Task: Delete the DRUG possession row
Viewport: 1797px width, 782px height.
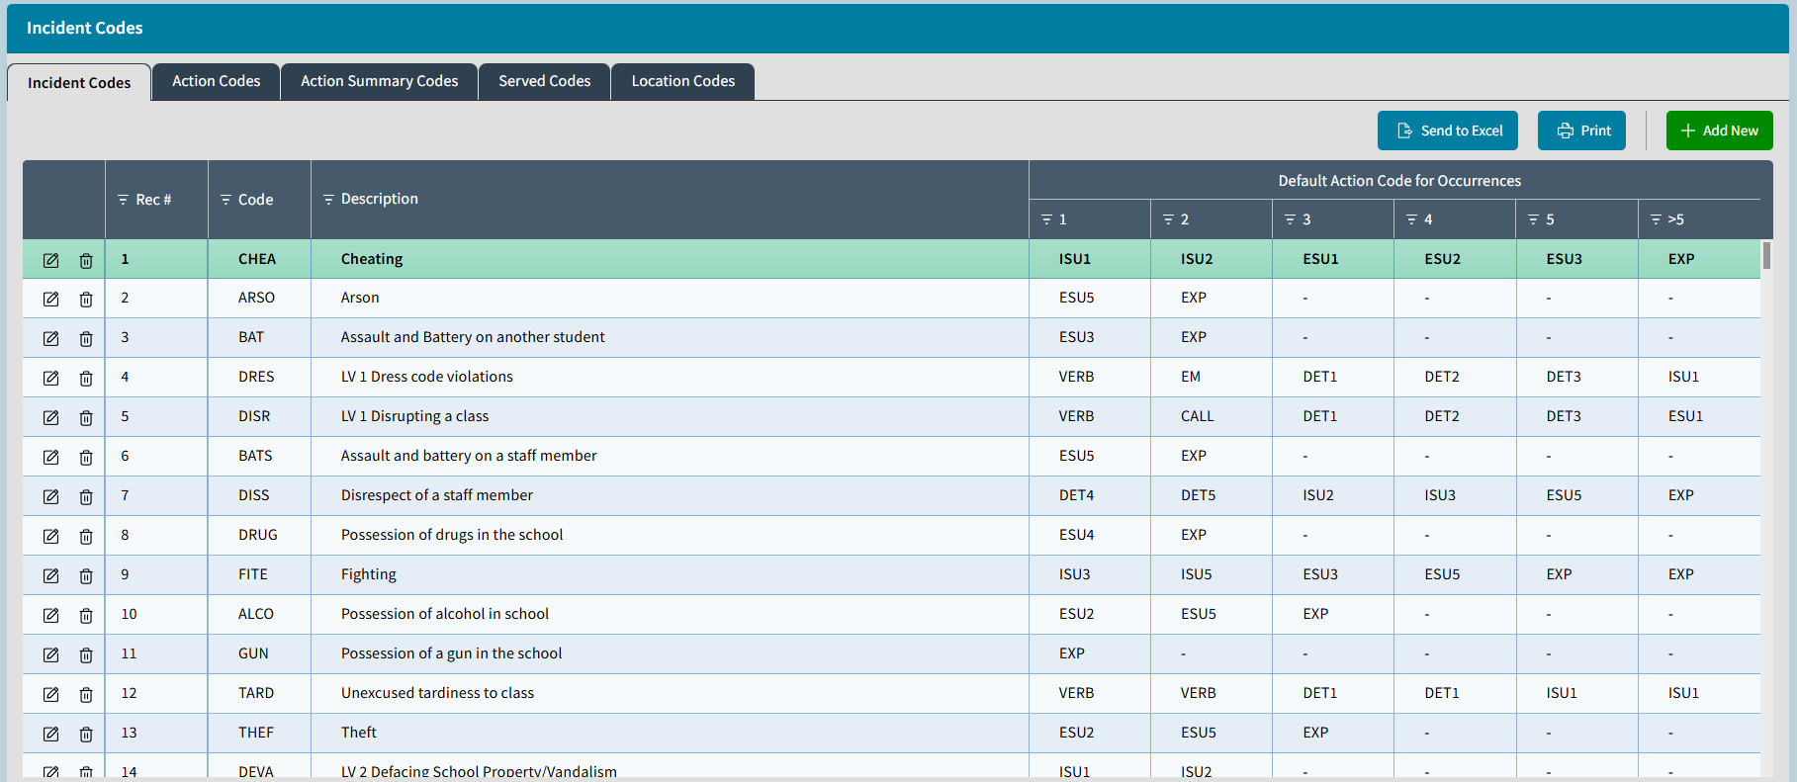Action: tap(86, 536)
